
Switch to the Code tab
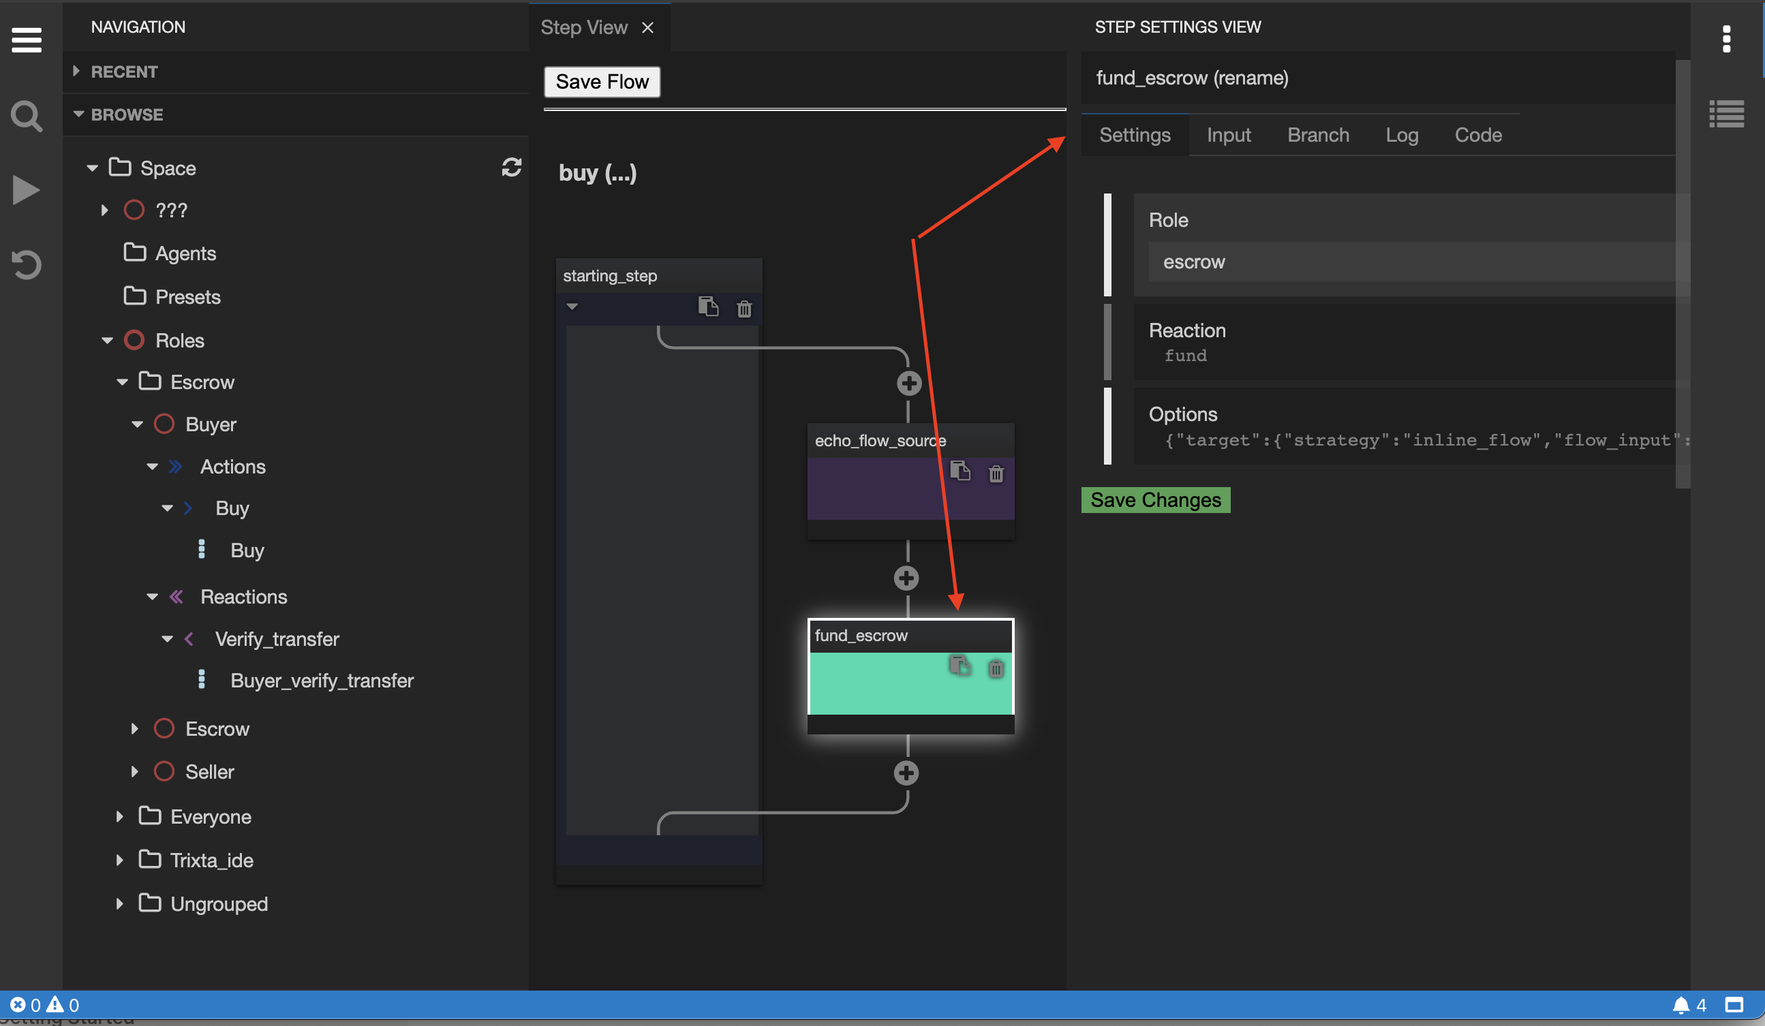coord(1478,135)
